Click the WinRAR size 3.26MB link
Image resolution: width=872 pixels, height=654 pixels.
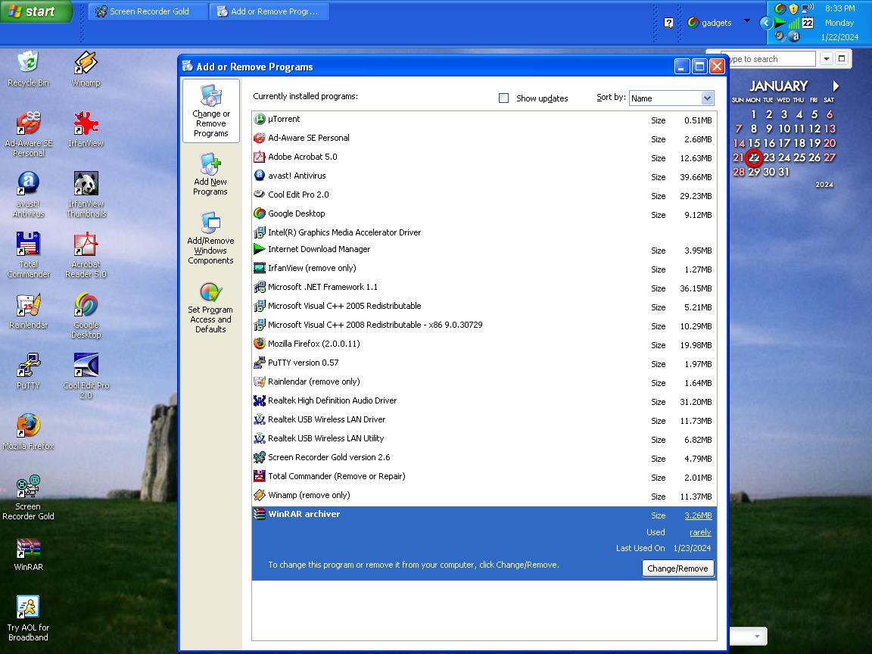tap(698, 515)
